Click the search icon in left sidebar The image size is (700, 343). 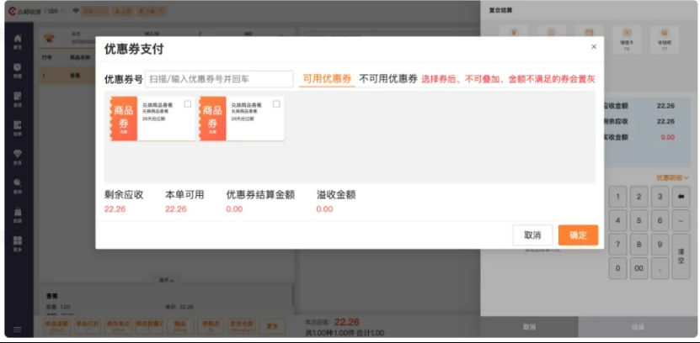[18, 183]
